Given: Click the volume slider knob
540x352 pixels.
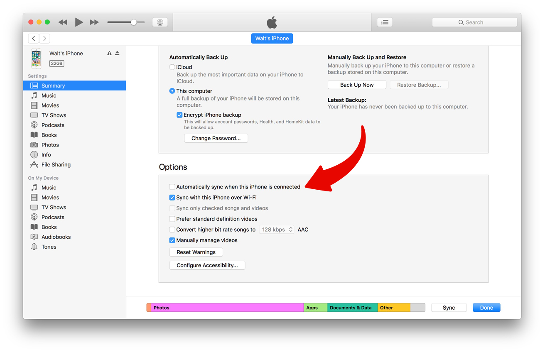Looking at the screenshot, I should (x=134, y=22).
